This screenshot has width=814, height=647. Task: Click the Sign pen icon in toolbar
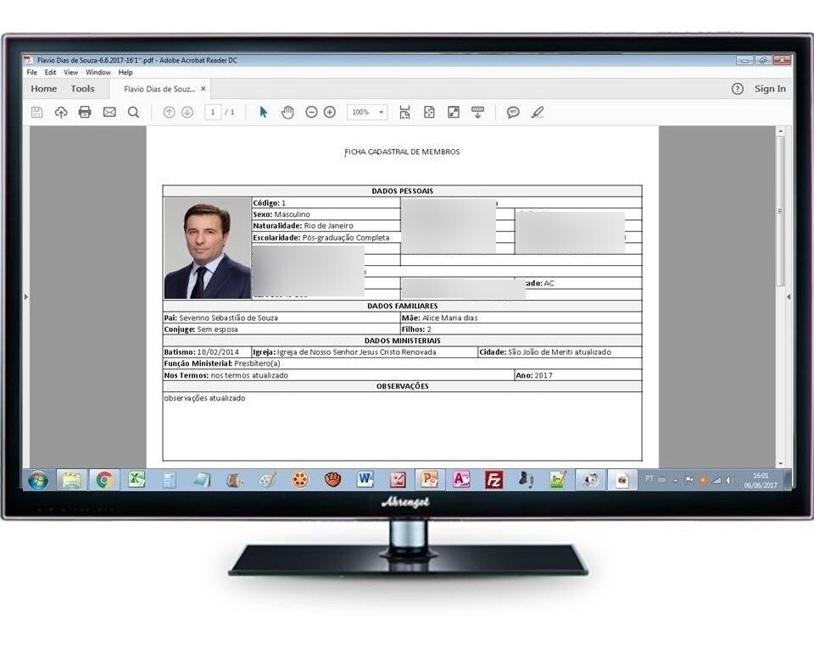click(537, 112)
